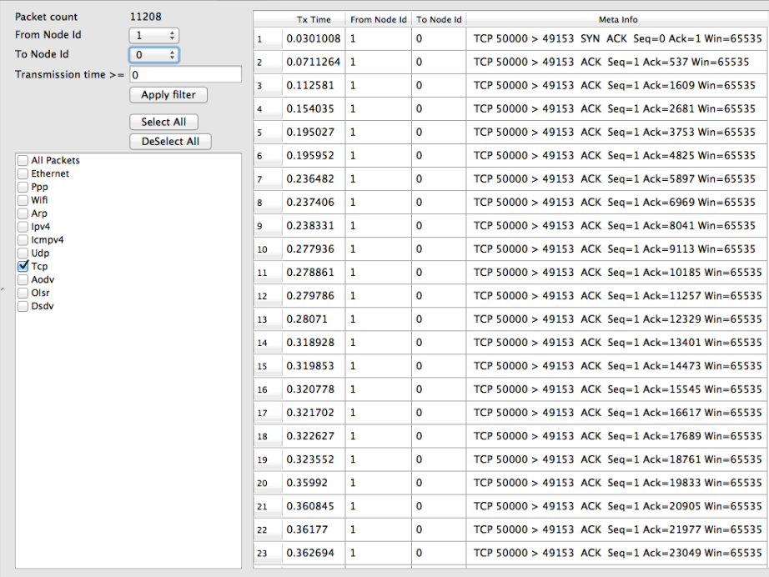
Task: Enable the Dsdv filter checkbox
Action: (23, 306)
